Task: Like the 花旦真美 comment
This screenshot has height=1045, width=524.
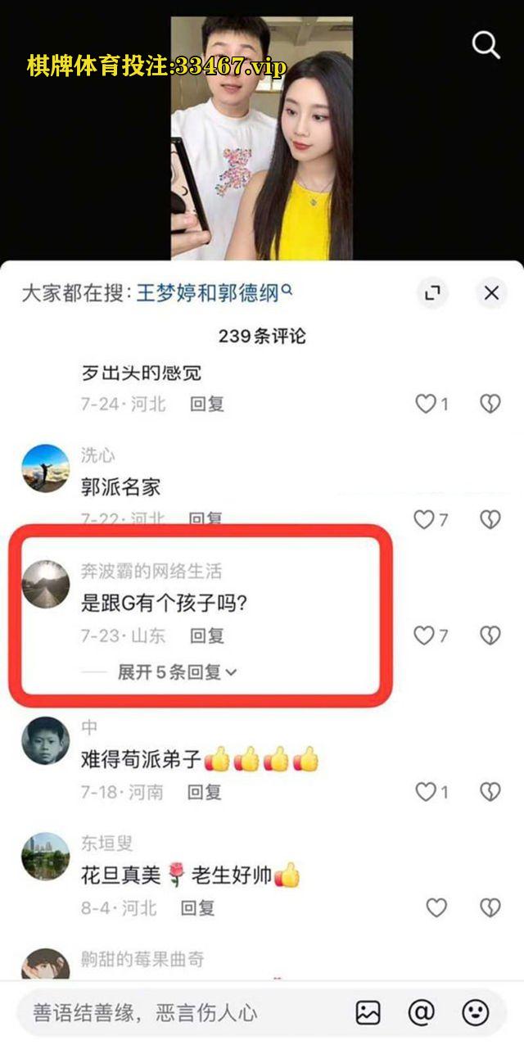Action: click(437, 907)
